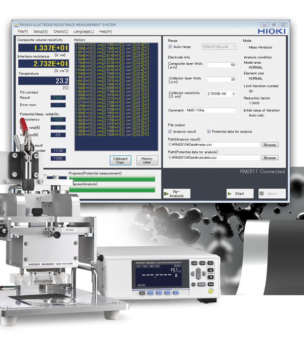Click the F4 key on the meter
Screen dimensions: 304x351
click(x=176, y=292)
